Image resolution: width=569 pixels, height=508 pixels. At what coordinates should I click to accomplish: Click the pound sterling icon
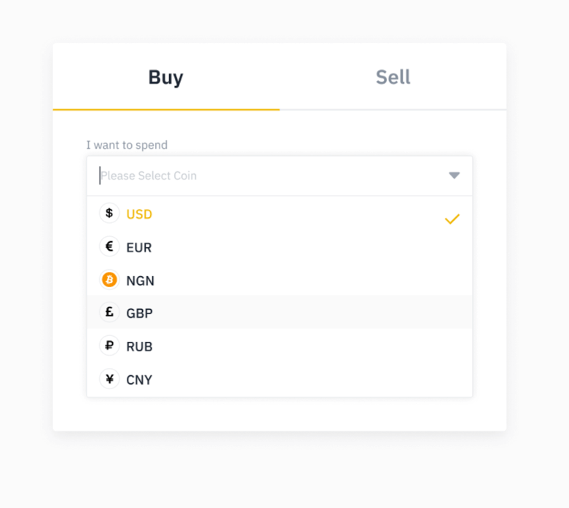pyautogui.click(x=109, y=313)
